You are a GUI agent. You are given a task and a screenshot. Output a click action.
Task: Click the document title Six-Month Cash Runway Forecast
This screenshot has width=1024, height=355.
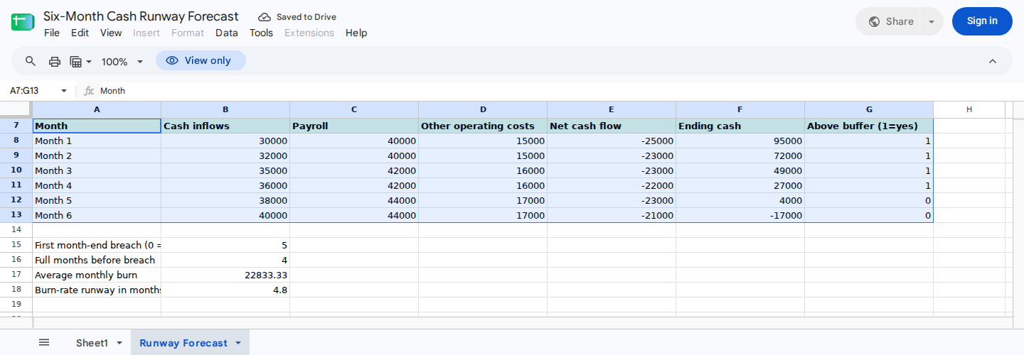(x=141, y=16)
